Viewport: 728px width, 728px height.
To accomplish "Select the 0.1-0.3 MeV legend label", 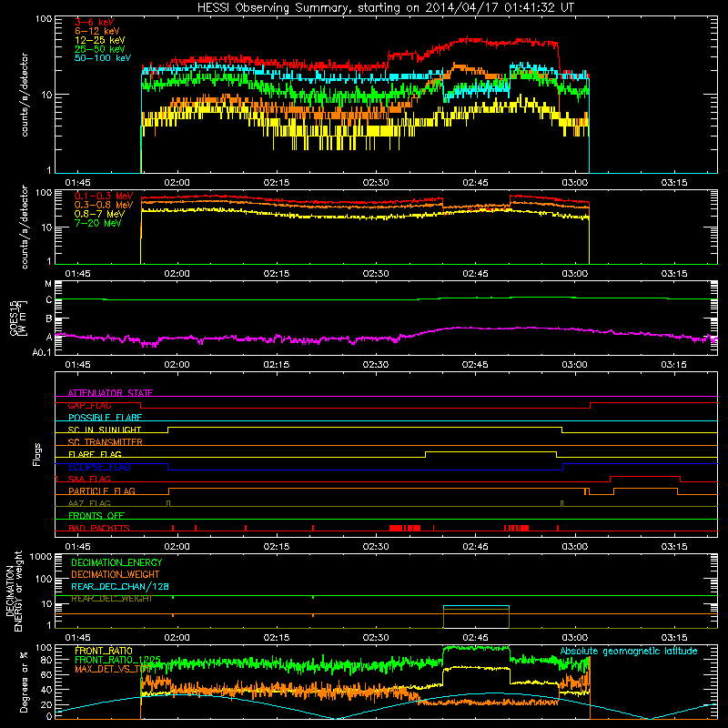I will (x=104, y=196).
